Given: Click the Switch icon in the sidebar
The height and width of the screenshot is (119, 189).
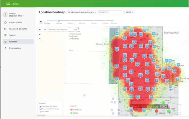Looking at the screenshot, I should tap(5, 35).
